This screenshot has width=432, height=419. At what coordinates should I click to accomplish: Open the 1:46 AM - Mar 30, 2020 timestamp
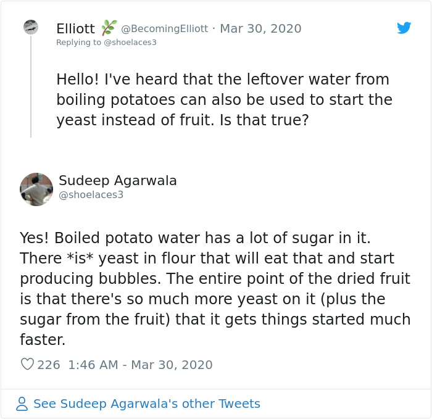coord(140,365)
